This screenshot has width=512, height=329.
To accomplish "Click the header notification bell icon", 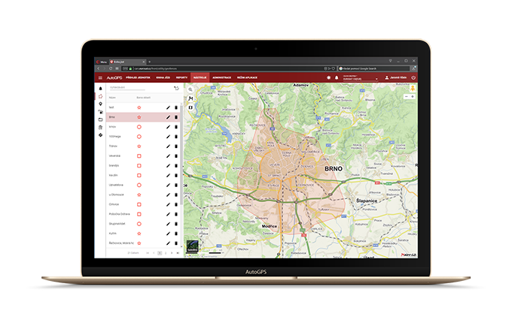I will pyautogui.click(x=337, y=78).
